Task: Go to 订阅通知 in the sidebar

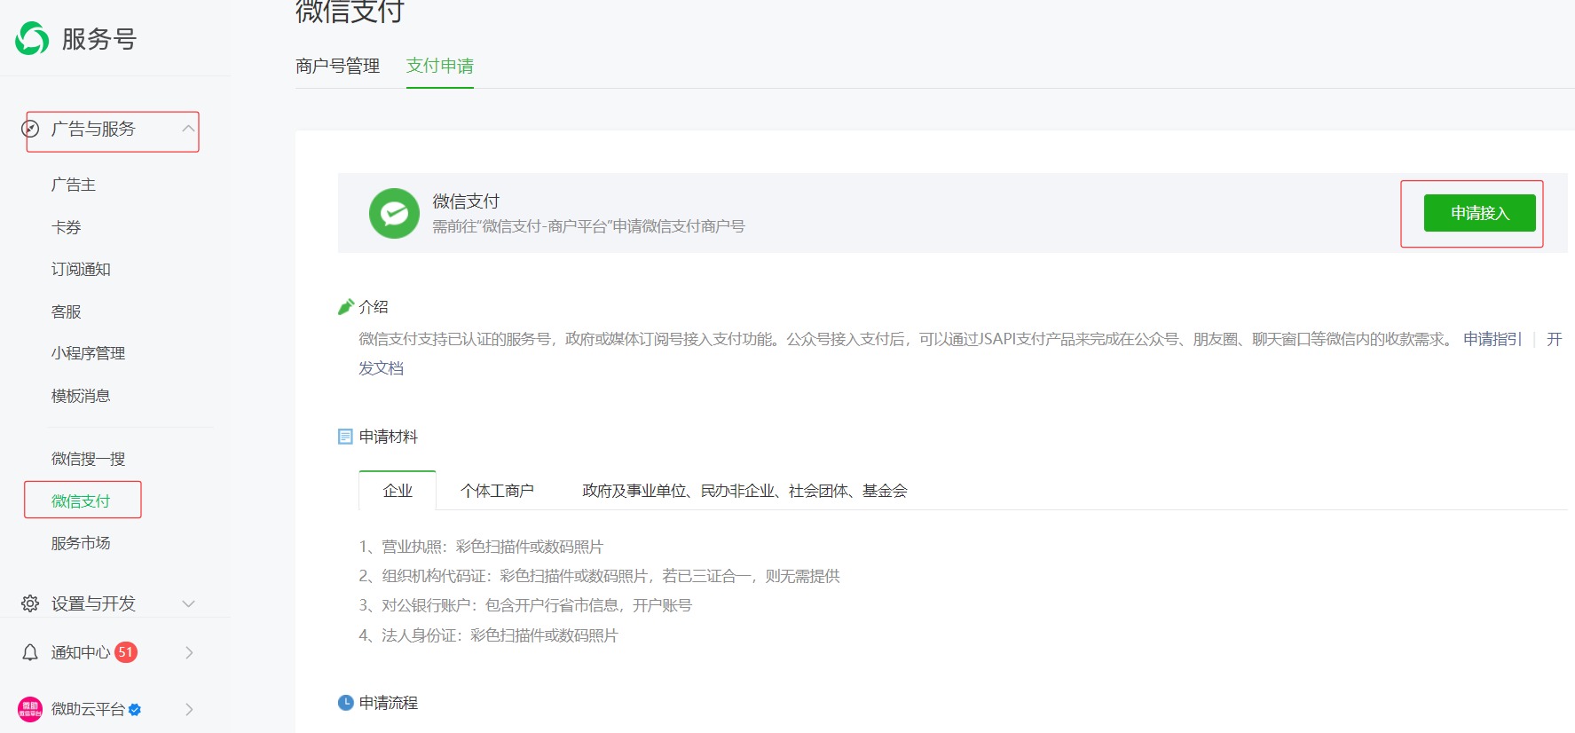Action: pos(81,269)
